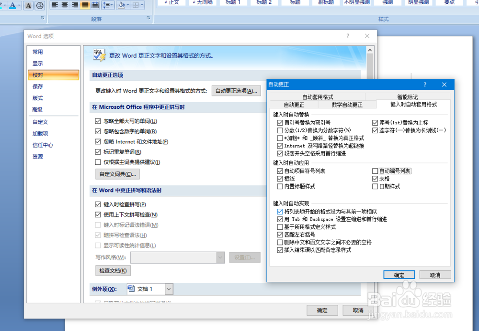Toggle 表格 checkbox
479x331 pixels.
pyautogui.click(x=375, y=179)
